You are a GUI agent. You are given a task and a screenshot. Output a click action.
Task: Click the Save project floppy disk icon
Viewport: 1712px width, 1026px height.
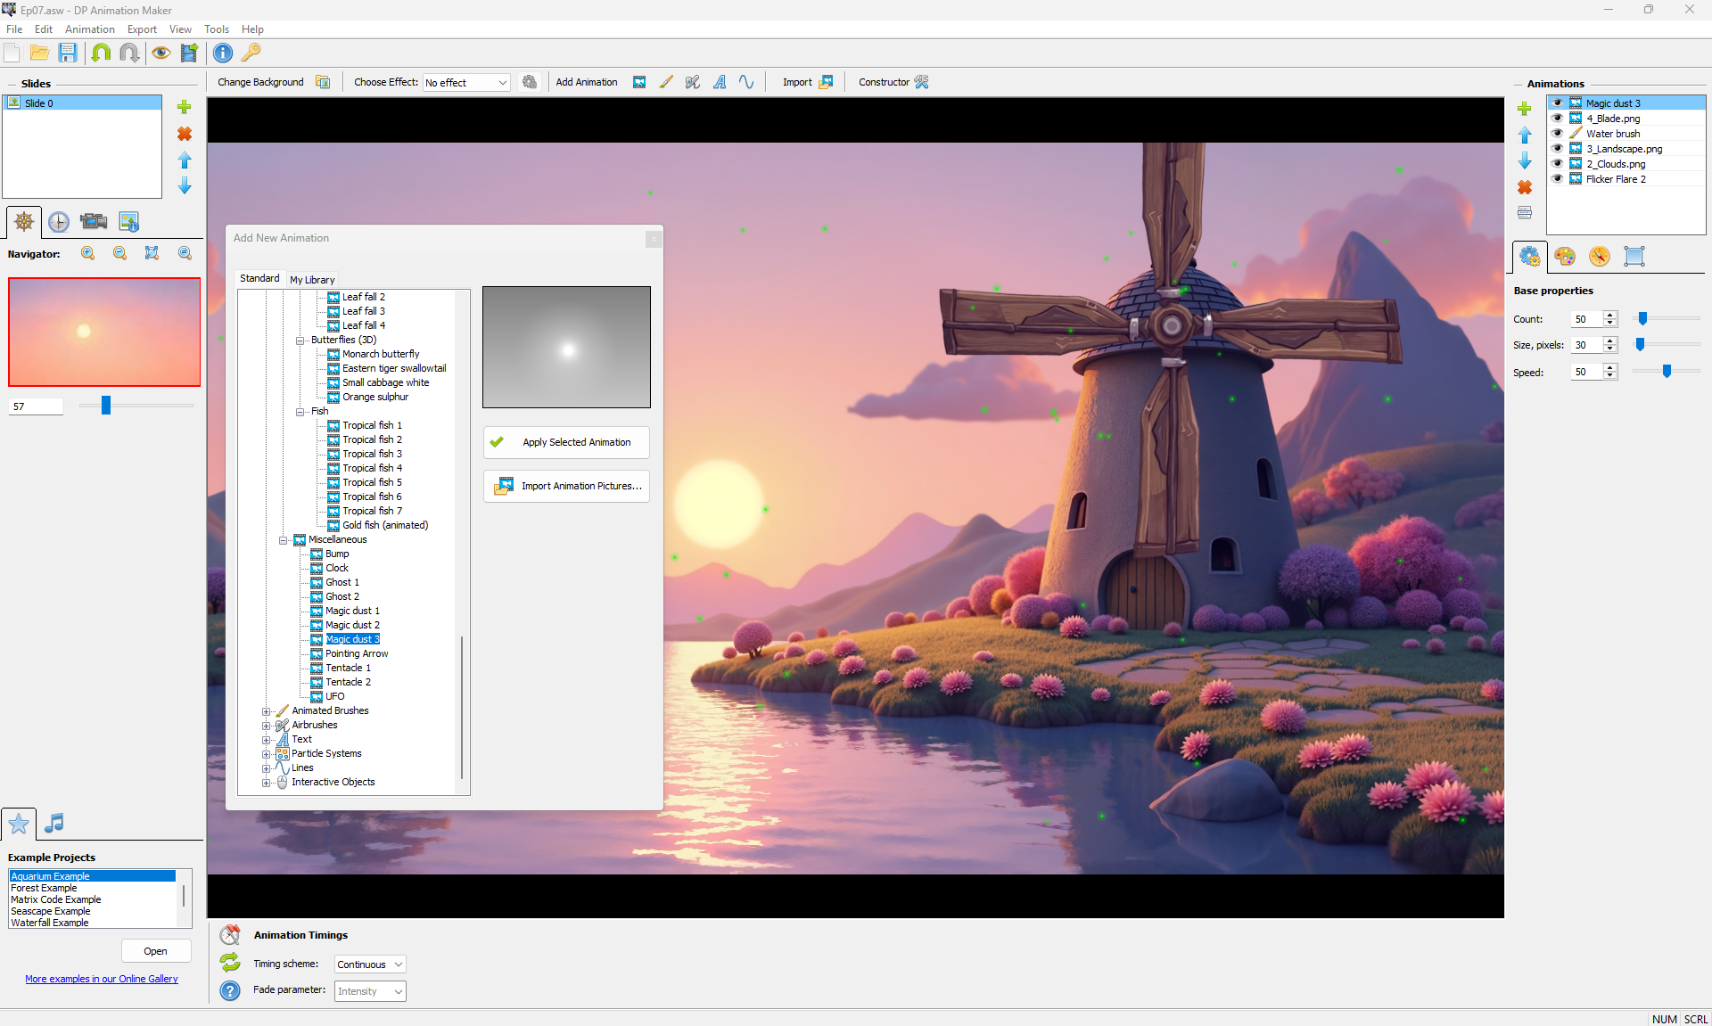[x=68, y=53]
